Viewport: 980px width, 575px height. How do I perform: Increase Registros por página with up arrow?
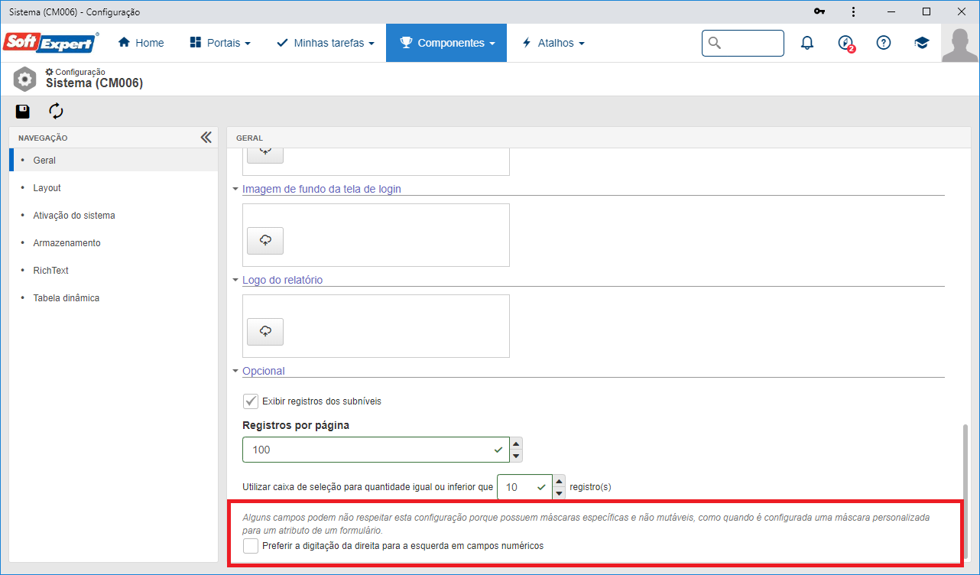click(x=517, y=443)
